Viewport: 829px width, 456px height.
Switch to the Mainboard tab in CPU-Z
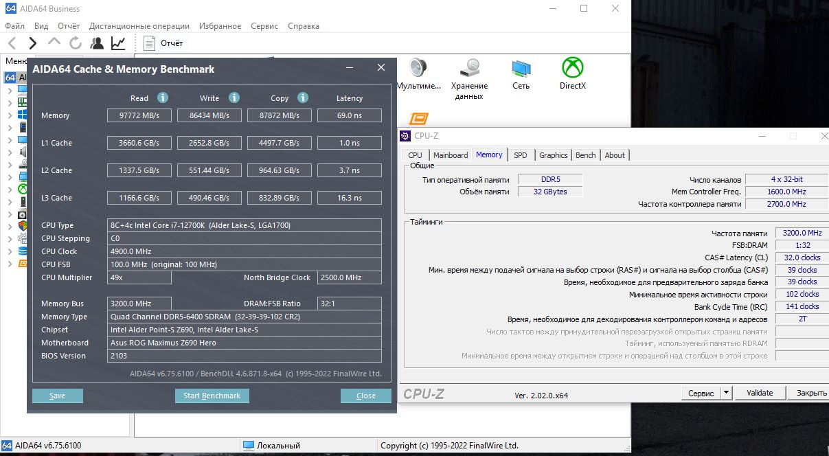[451, 155]
